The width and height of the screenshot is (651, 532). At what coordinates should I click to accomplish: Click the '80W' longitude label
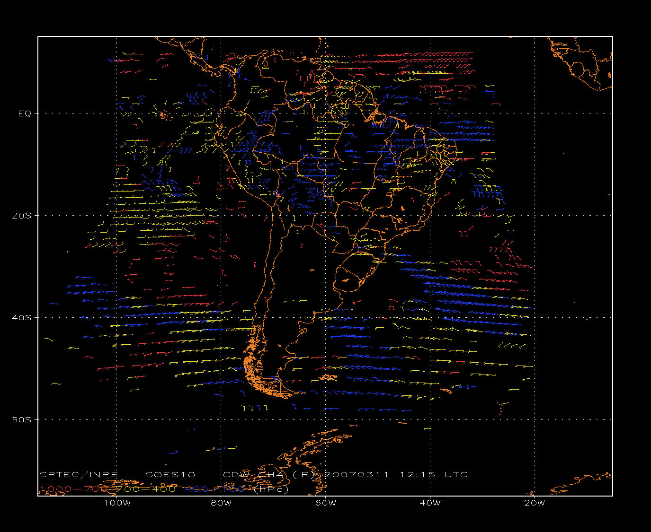pyautogui.click(x=222, y=503)
